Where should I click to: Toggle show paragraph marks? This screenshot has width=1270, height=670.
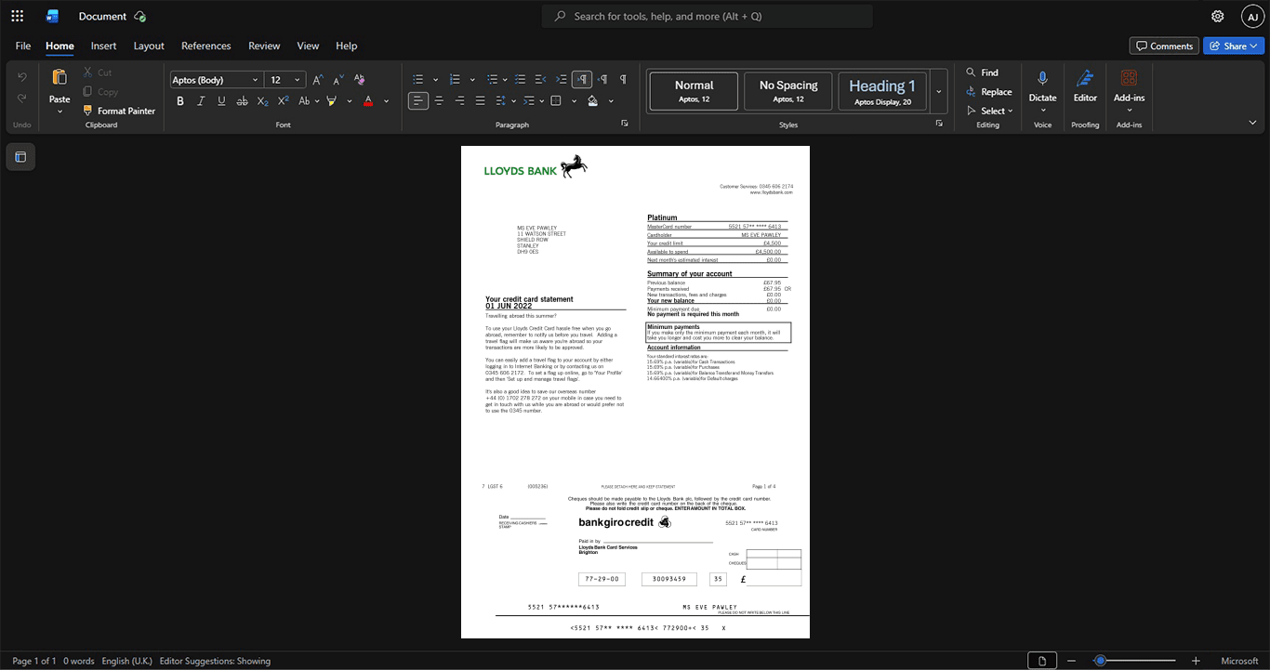[623, 80]
